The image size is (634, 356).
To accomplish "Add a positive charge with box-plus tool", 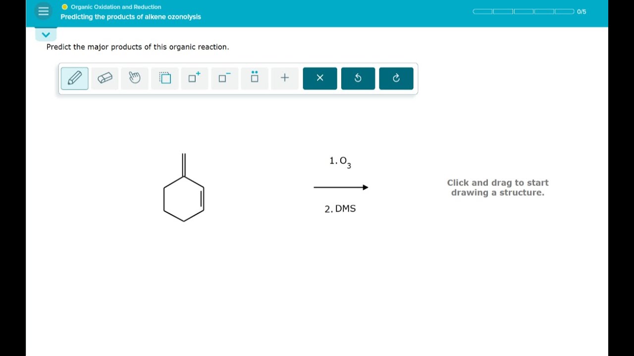I will point(195,78).
